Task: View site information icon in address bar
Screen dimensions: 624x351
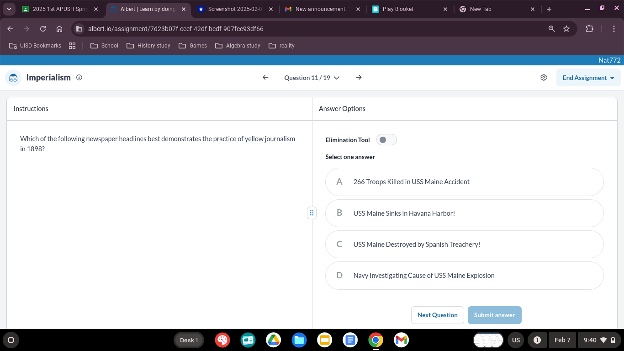Action: pos(79,29)
